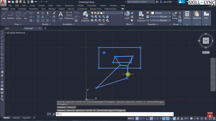Choose the Polyline drawing tool
The width and height of the screenshot is (216, 121).
click(x=11, y=15)
